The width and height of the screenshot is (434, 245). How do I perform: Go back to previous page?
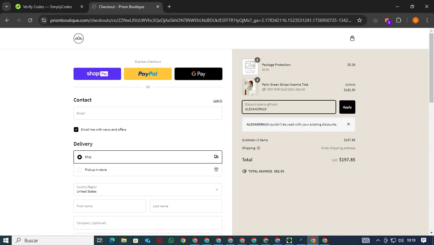(7, 20)
